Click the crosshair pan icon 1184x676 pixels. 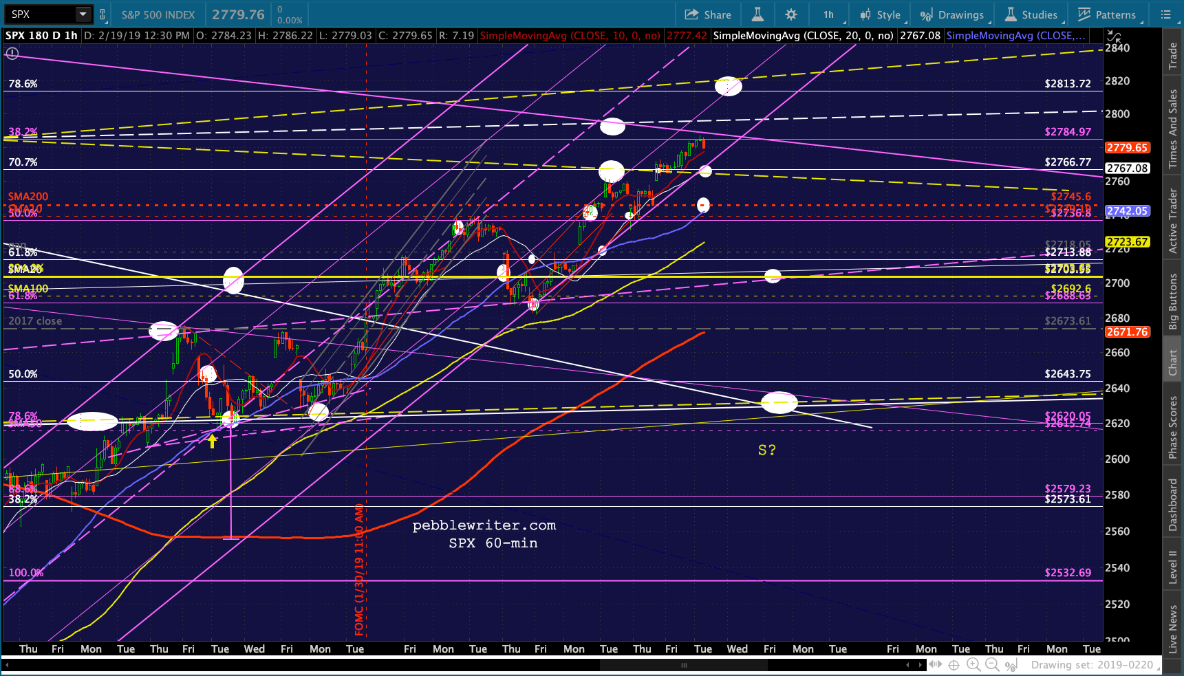click(x=954, y=665)
